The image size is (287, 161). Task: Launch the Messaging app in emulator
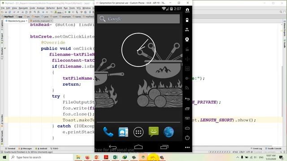153,131
